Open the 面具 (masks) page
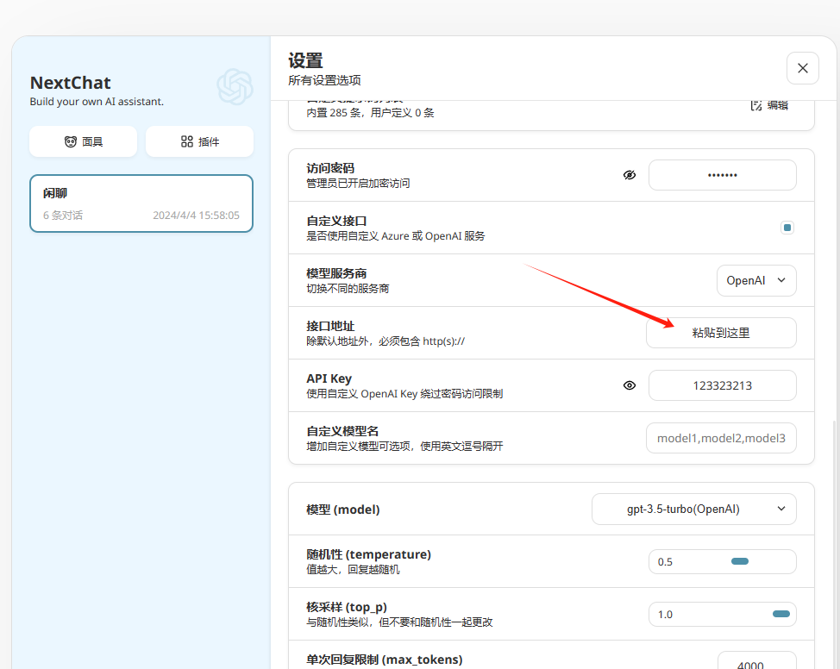This screenshot has width=840, height=669. click(83, 141)
